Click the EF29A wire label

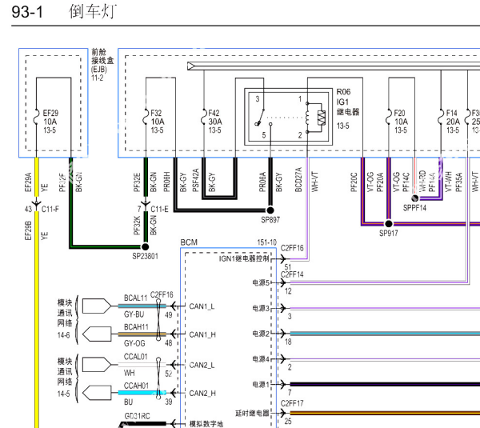[28, 182]
